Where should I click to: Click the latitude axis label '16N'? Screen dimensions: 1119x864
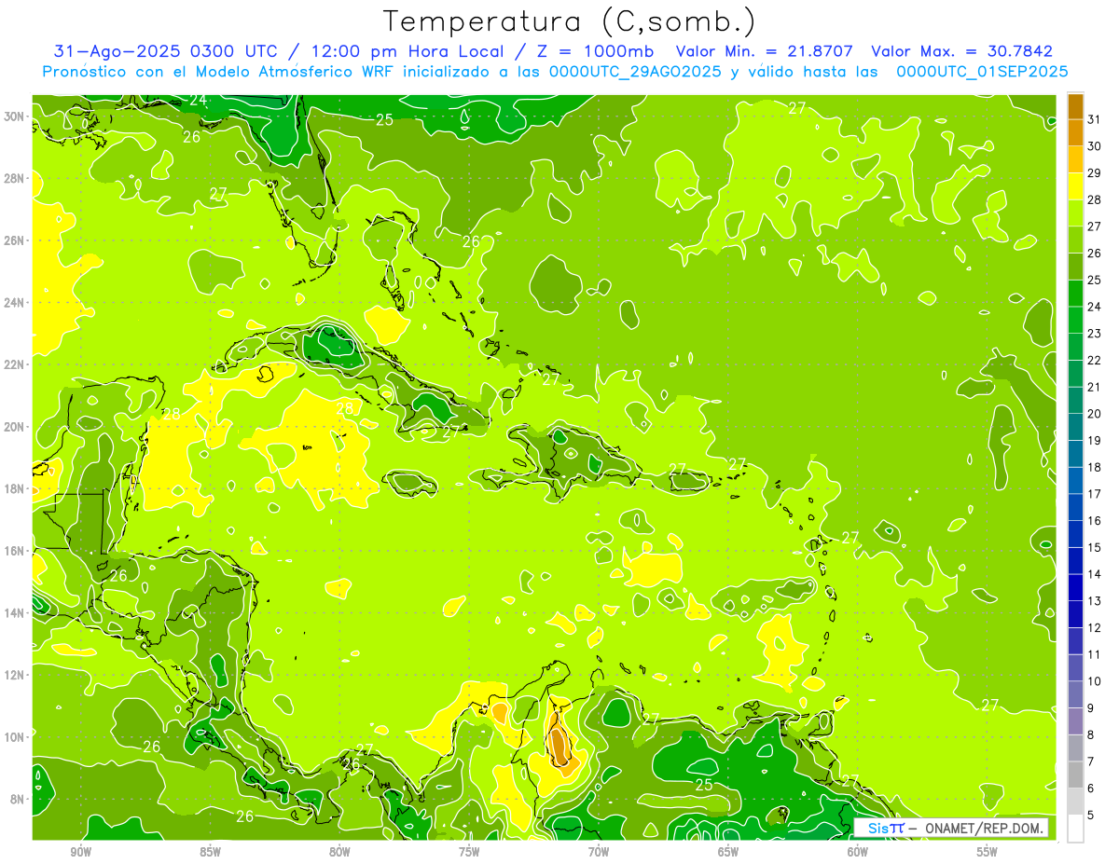pos(14,551)
